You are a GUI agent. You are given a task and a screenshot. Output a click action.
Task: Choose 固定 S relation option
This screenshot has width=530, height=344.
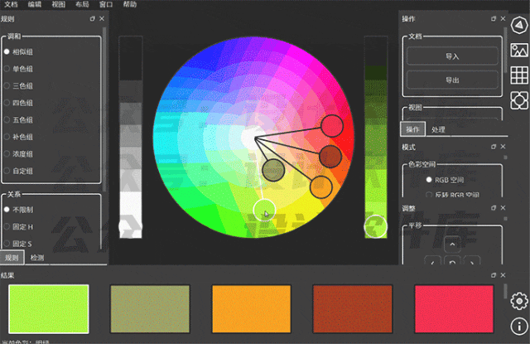coord(19,244)
